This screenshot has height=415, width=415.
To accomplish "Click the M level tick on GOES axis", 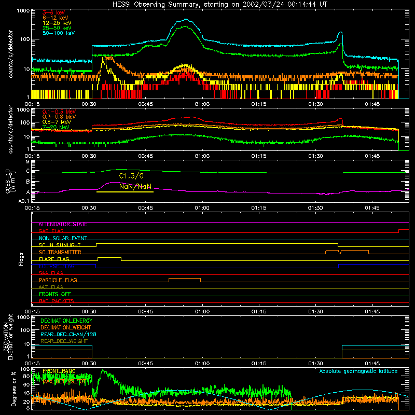I will (x=27, y=162).
